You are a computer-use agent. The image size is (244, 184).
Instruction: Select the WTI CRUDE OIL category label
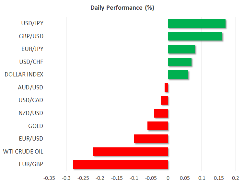pos(23,152)
